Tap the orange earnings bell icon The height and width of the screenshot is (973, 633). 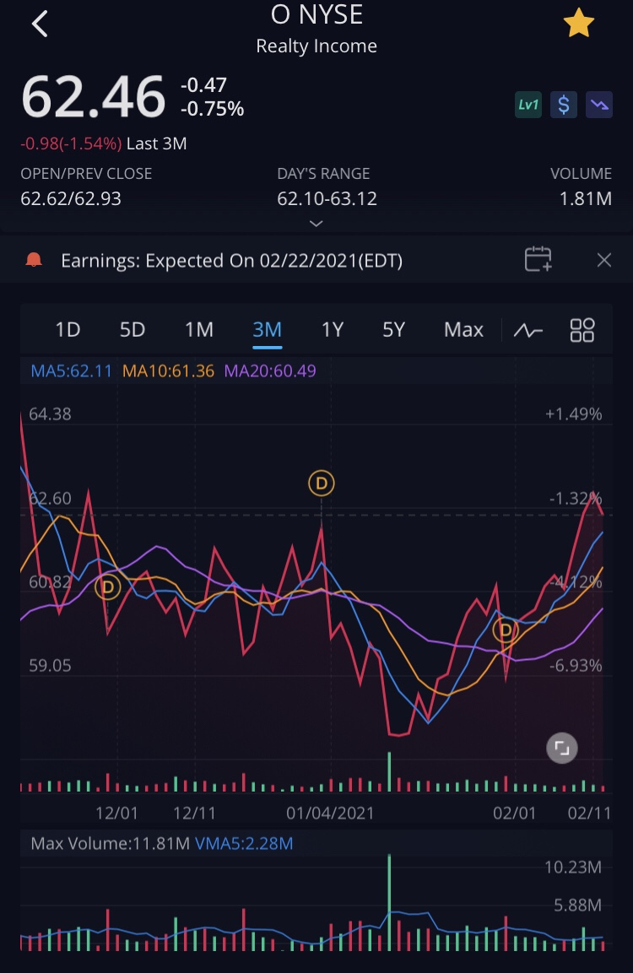34,260
